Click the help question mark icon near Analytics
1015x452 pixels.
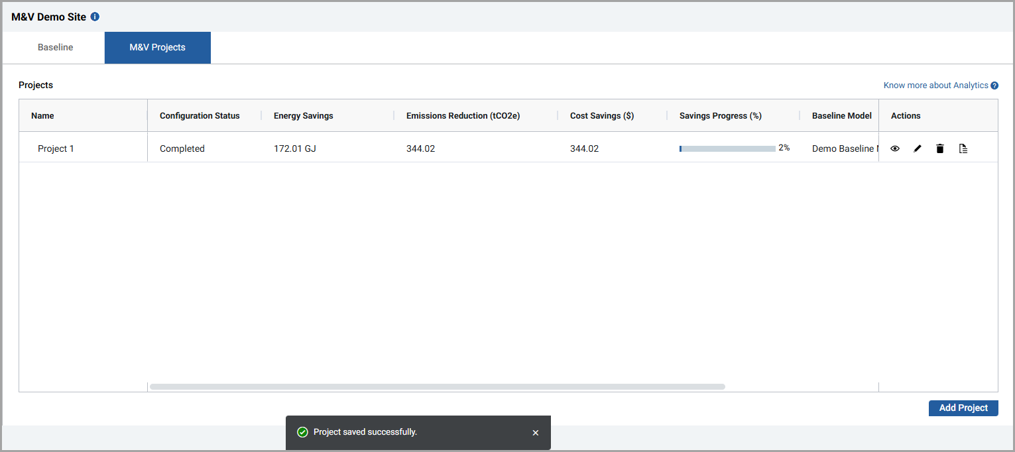point(994,85)
